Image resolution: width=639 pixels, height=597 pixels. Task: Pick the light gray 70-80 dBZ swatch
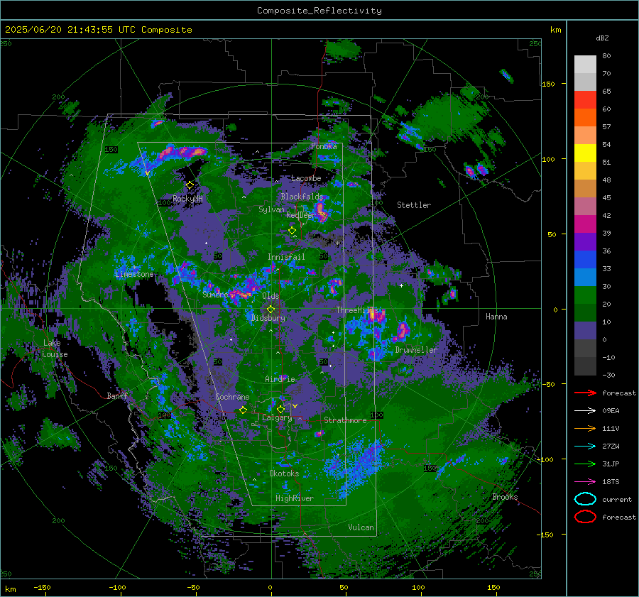585,65
